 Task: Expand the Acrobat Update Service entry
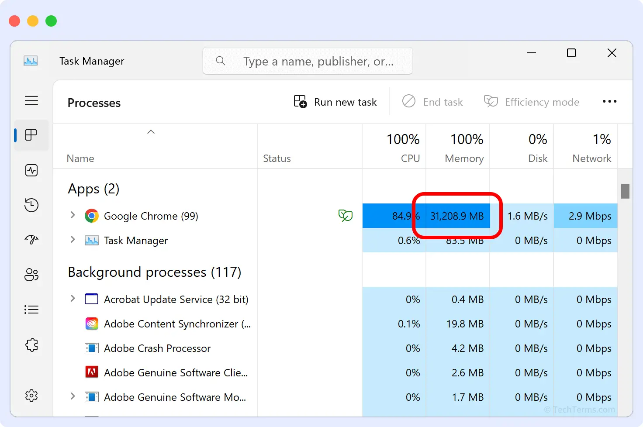pos(72,299)
